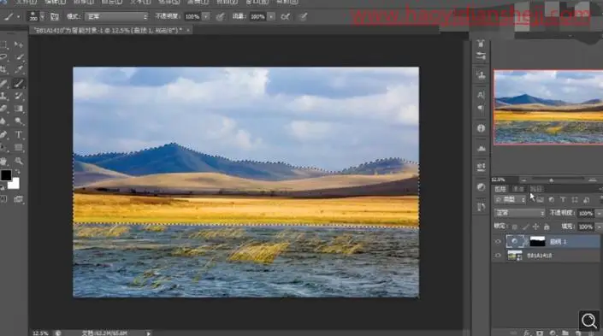Open the Character panel icon in the dock
The width and height of the screenshot is (603, 336).
(481, 95)
